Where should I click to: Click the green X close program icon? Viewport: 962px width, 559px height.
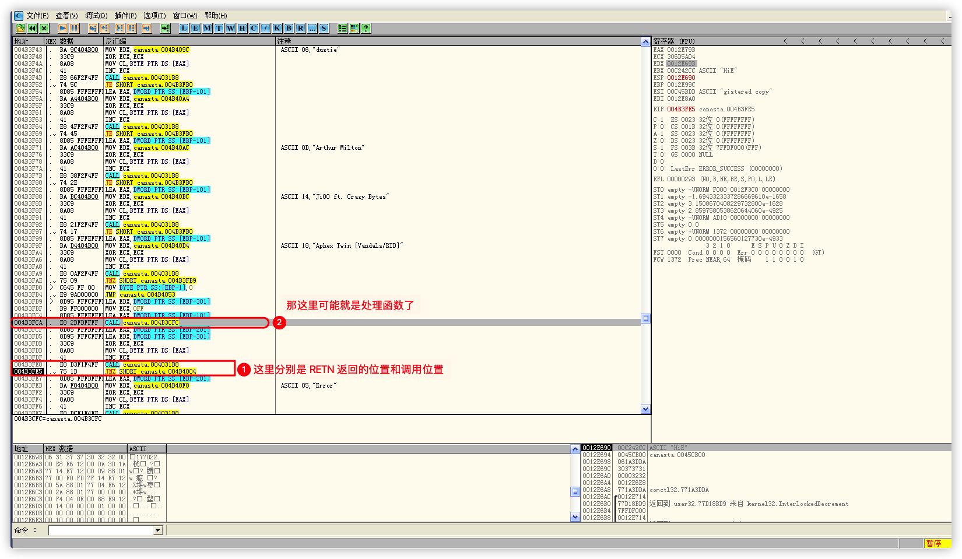pyautogui.click(x=44, y=28)
